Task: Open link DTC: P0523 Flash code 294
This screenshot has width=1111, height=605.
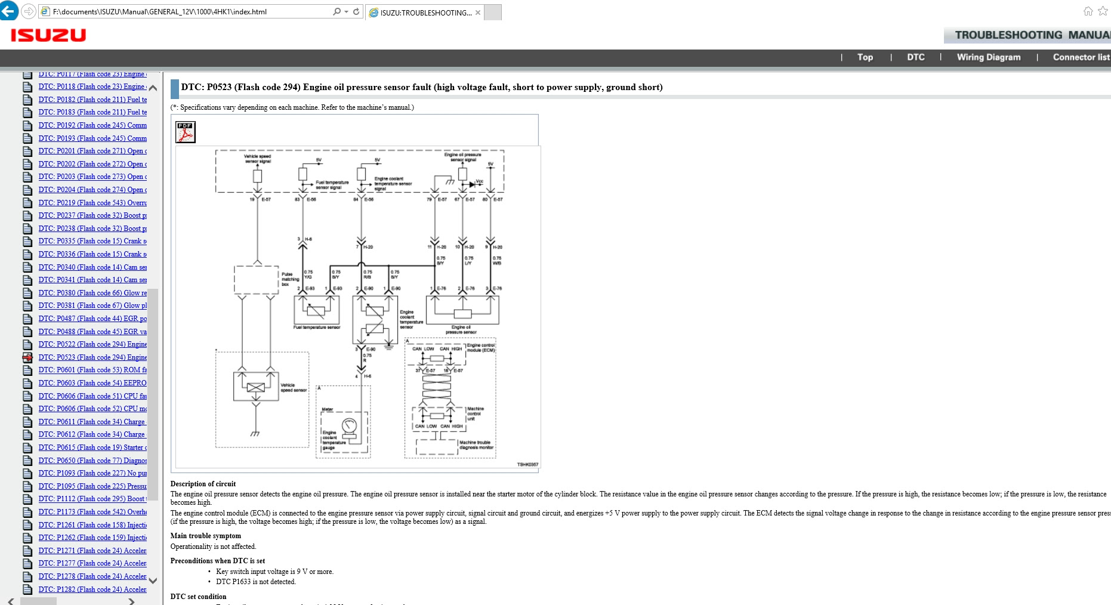Action: pos(92,357)
